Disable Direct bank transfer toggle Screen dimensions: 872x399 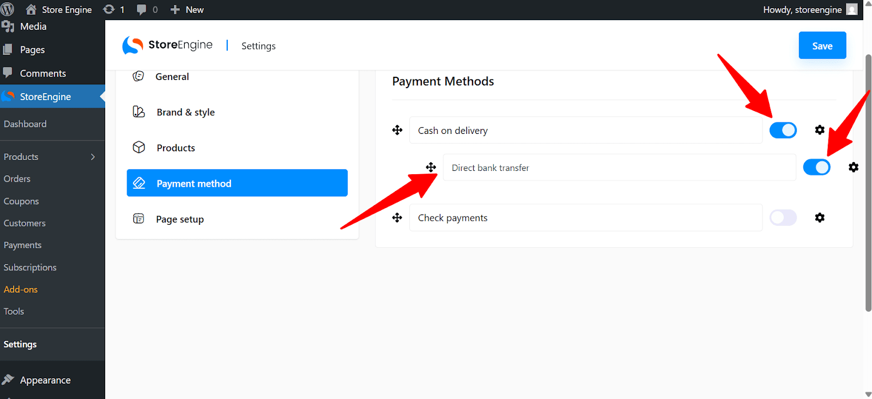coord(817,167)
